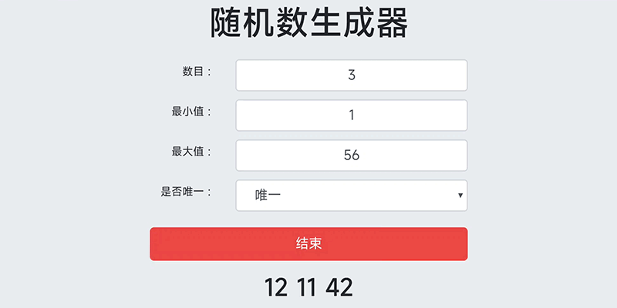Click the dropdown arrow beside 唯一
Viewport: 617px width, 308px height.
[x=460, y=196]
